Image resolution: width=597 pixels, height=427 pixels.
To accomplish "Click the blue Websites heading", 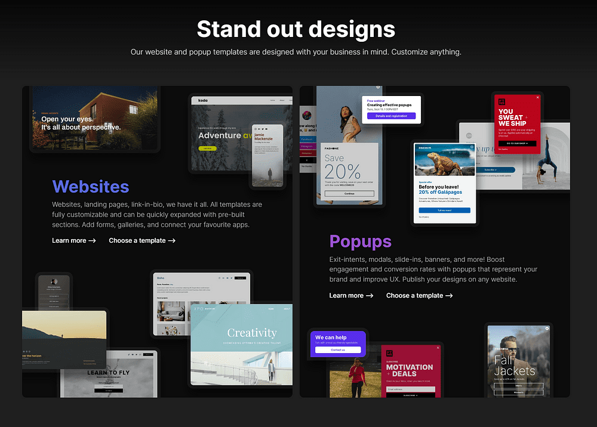I will [91, 187].
